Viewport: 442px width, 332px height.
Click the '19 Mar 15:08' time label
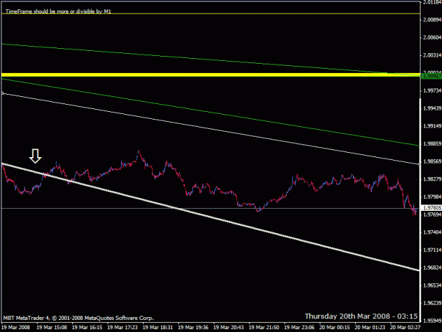[x=52, y=328]
